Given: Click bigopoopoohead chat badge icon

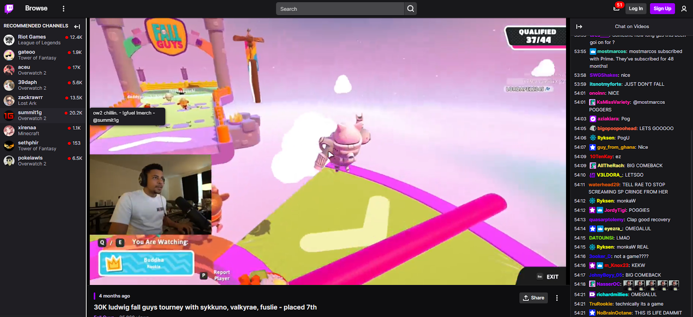Looking at the screenshot, I should (593, 128).
